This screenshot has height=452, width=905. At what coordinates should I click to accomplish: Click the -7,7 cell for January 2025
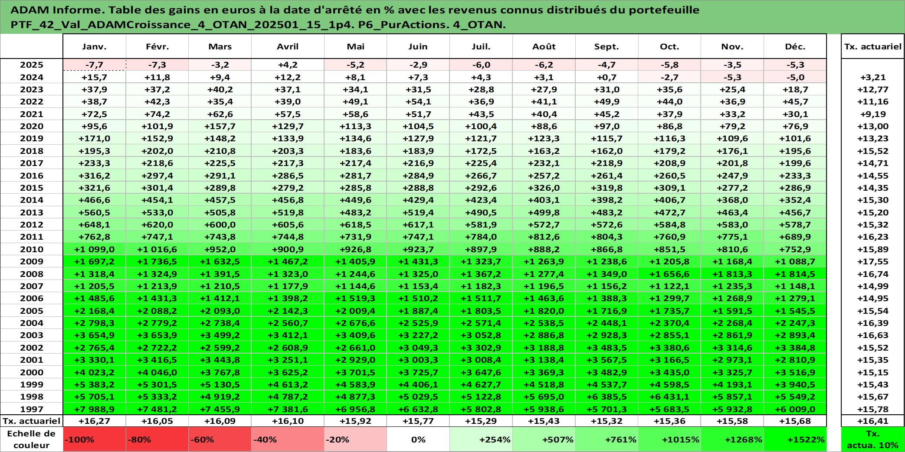(x=94, y=65)
